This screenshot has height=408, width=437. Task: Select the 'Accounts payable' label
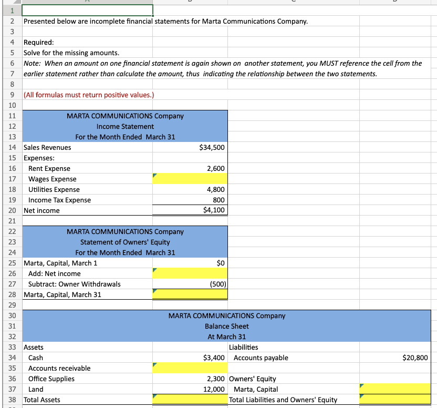[x=261, y=358]
